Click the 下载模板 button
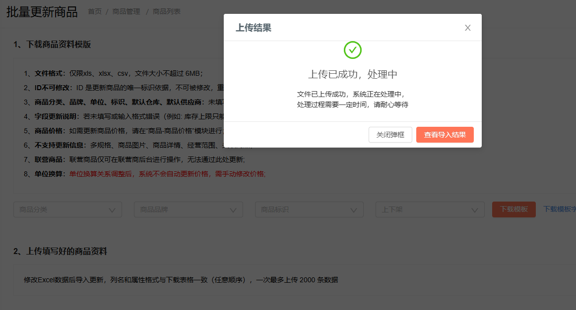This screenshot has height=310, width=576. [514, 209]
